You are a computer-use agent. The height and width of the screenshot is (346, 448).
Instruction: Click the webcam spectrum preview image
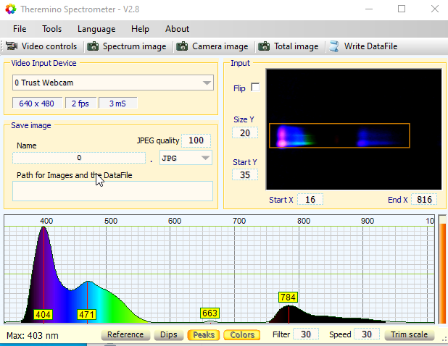(354, 130)
